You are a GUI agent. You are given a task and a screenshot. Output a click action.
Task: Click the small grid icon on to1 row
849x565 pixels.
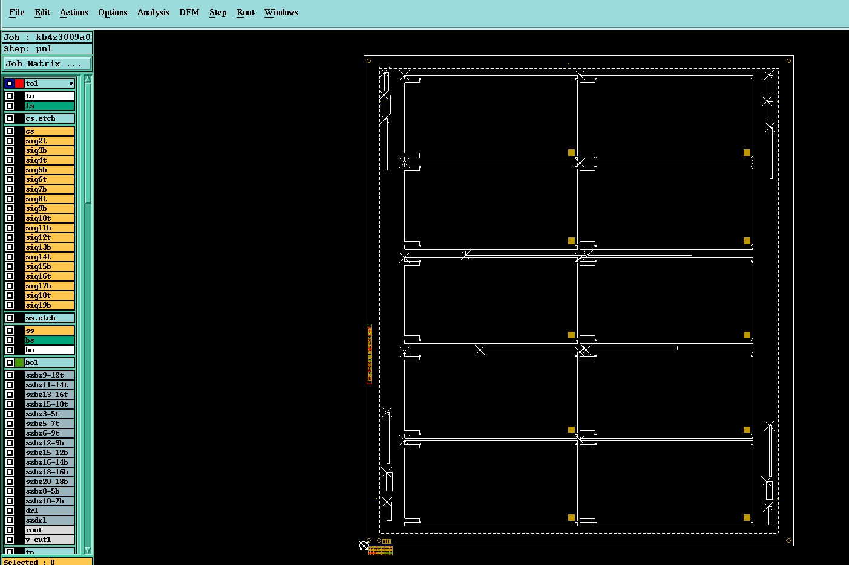pyautogui.click(x=71, y=83)
